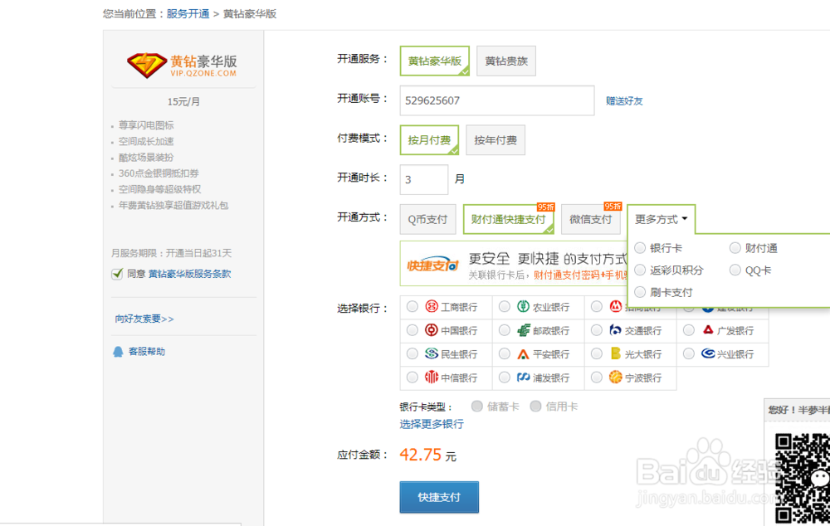Click the 光大银行 bank logo

615,353
